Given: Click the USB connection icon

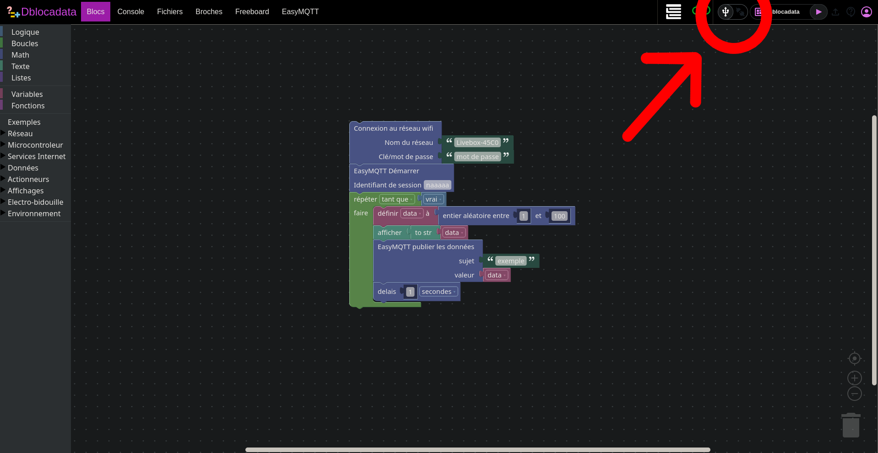Looking at the screenshot, I should tap(726, 12).
